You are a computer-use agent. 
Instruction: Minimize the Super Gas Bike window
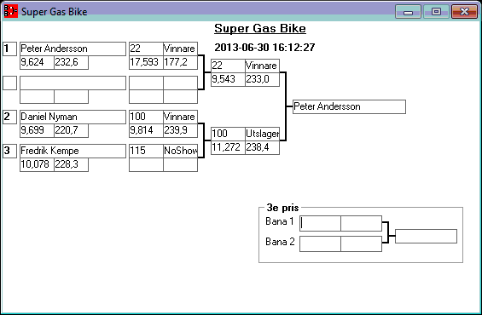pyautogui.click(x=408, y=12)
